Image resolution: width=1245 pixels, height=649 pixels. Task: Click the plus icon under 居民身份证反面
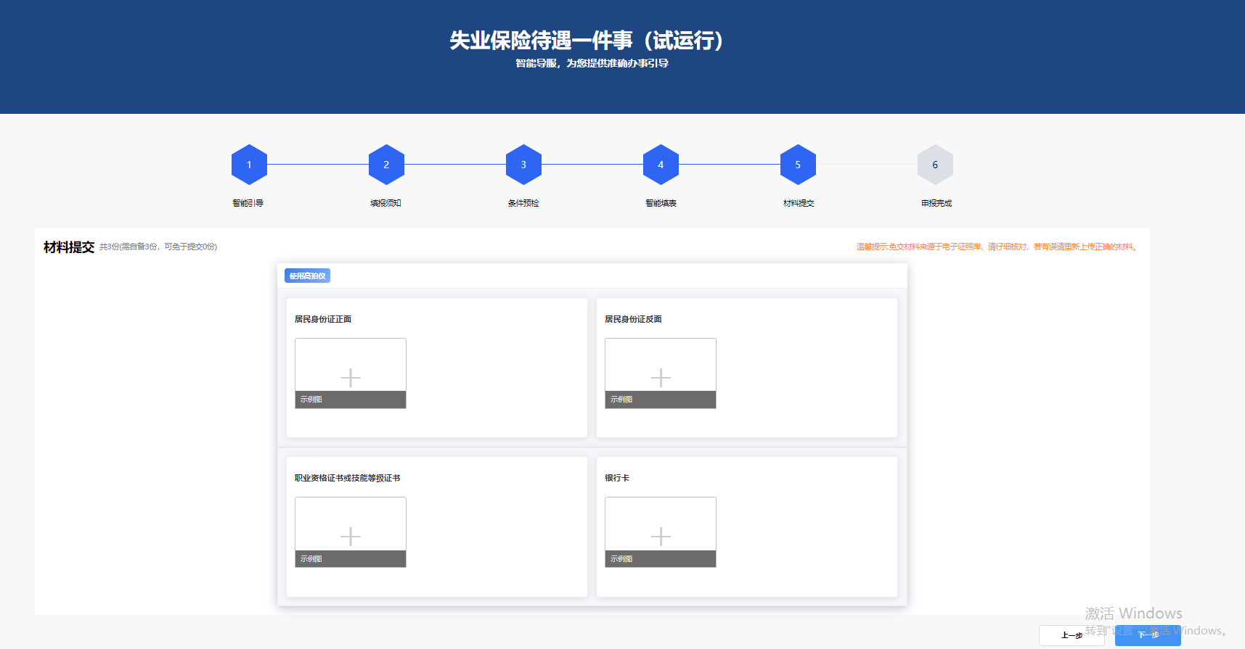(x=661, y=378)
